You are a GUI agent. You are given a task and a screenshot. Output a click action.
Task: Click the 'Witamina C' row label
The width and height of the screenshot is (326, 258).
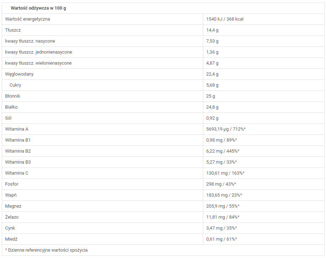pyautogui.click(x=17, y=173)
